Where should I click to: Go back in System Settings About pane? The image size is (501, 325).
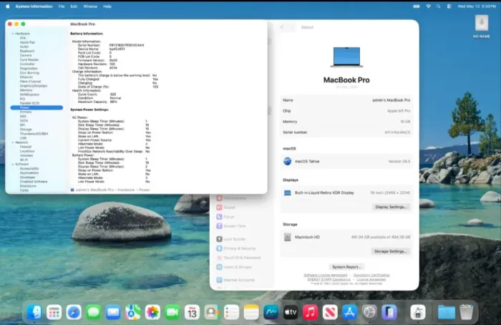coord(282,27)
